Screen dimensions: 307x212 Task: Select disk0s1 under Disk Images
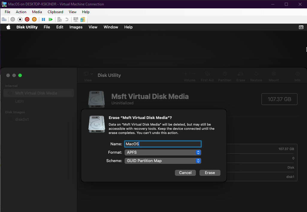tap(22, 120)
